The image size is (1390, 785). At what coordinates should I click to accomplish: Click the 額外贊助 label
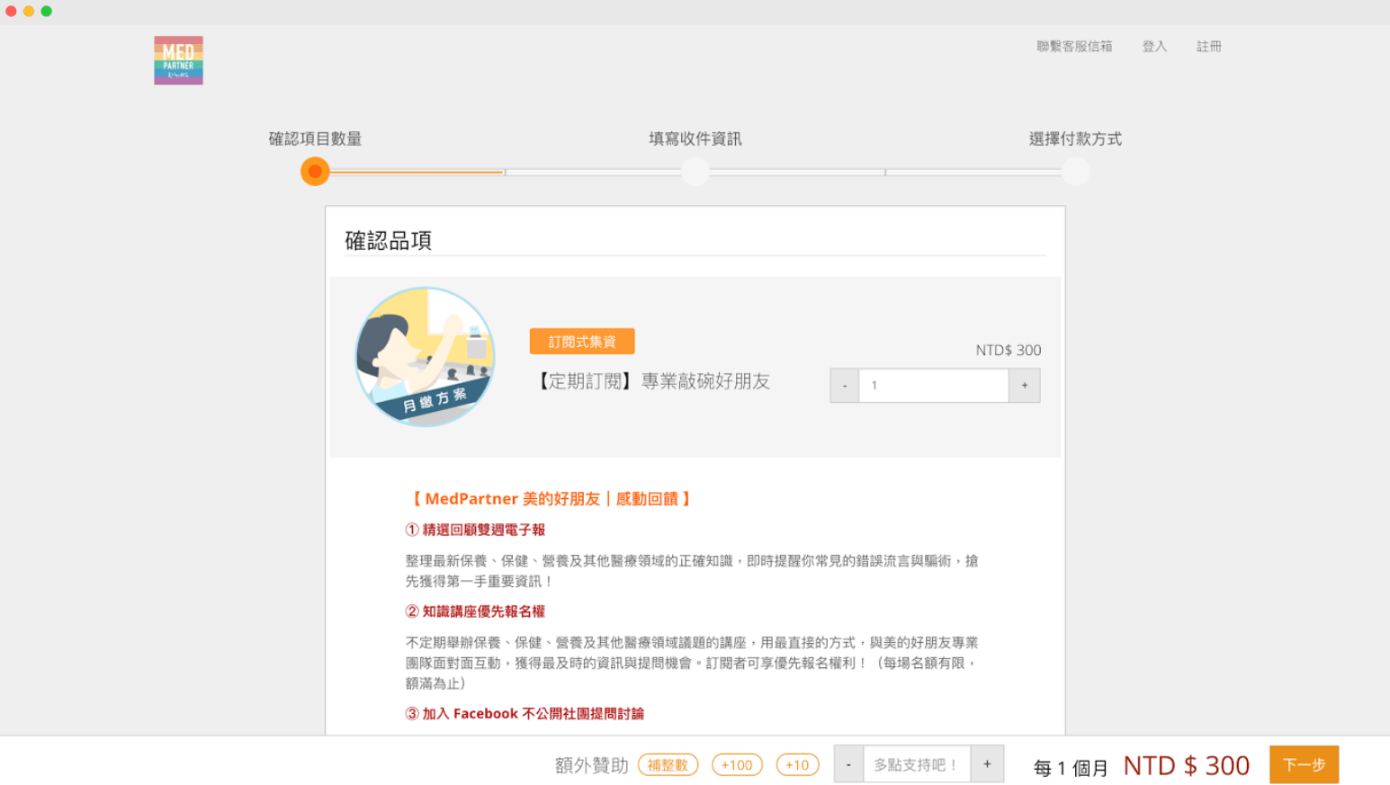tap(591, 765)
